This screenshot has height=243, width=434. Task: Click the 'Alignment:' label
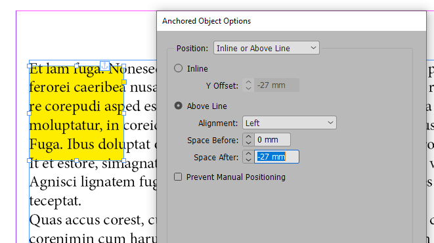click(218, 123)
